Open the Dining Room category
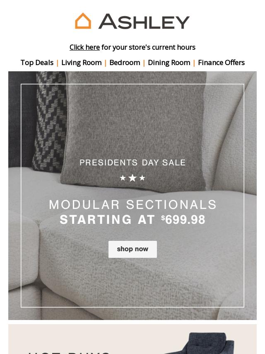This screenshot has width=265, height=354. (169, 63)
